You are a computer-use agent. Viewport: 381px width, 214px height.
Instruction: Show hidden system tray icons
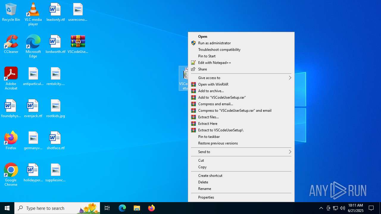tap(321, 208)
